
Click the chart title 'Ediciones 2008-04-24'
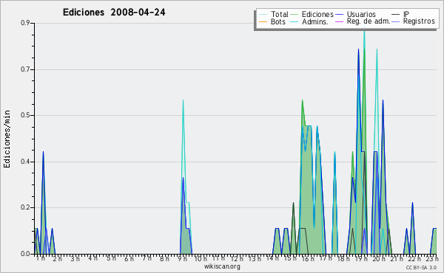coord(114,13)
